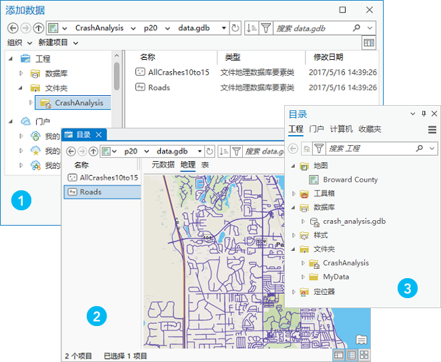
Task: Switch to the leftmost view mode in the catalog view status bar
Action: click(339, 355)
